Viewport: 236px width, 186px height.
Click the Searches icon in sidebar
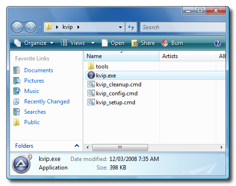point(17,112)
